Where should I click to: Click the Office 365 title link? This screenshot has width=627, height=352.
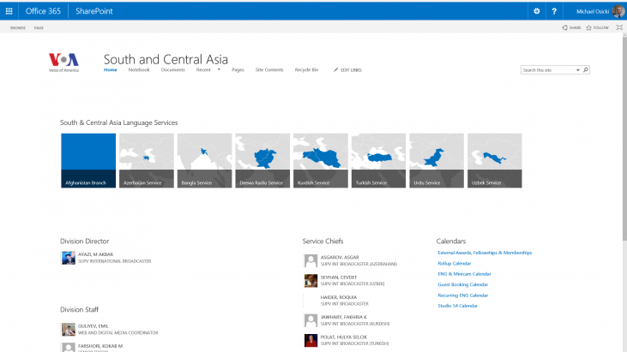[43, 11]
